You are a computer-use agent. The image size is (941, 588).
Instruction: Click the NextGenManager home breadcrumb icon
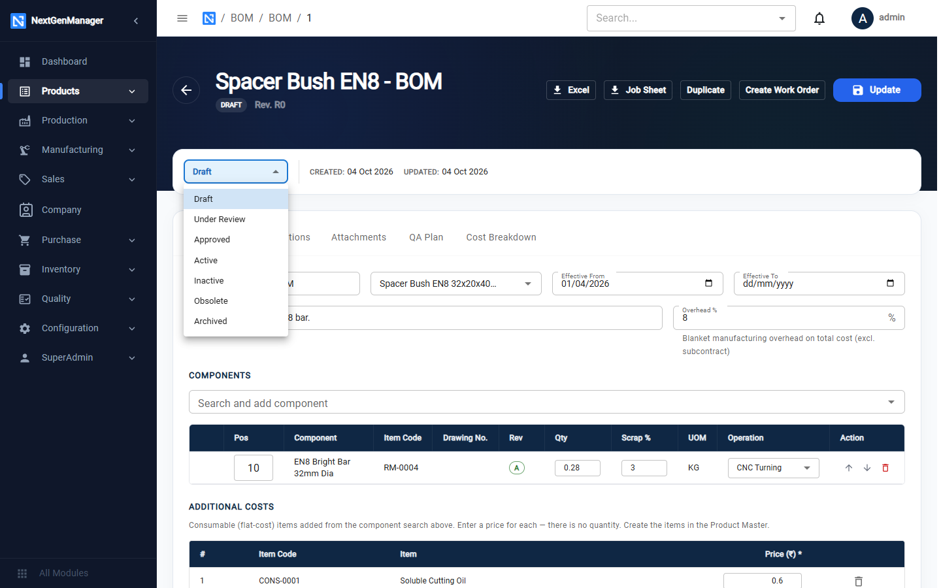209,18
